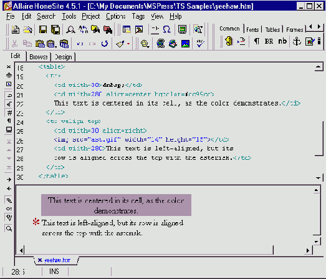Open the dropdown arrow beside the brush icon
326x279 pixels.
coord(128,44)
